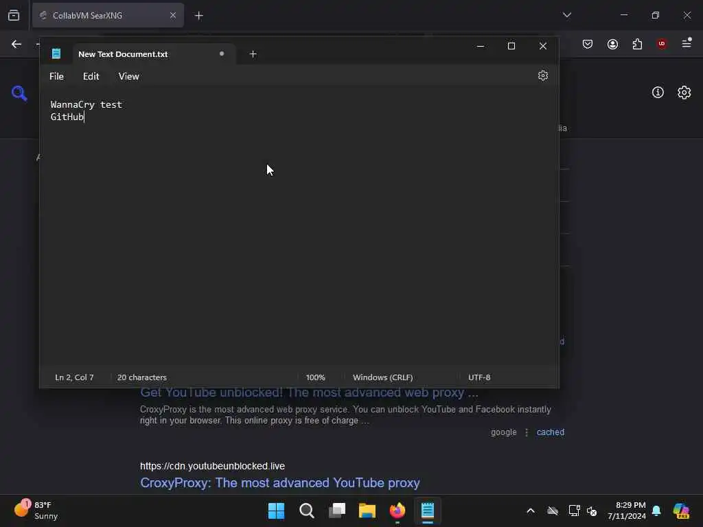Click the Windows (CRLF) line ending indicator
703x527 pixels.
pos(383,377)
